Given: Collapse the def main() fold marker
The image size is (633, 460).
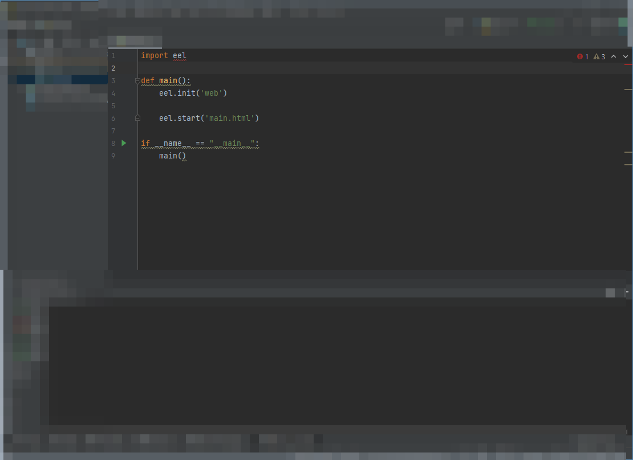Looking at the screenshot, I should point(137,81).
